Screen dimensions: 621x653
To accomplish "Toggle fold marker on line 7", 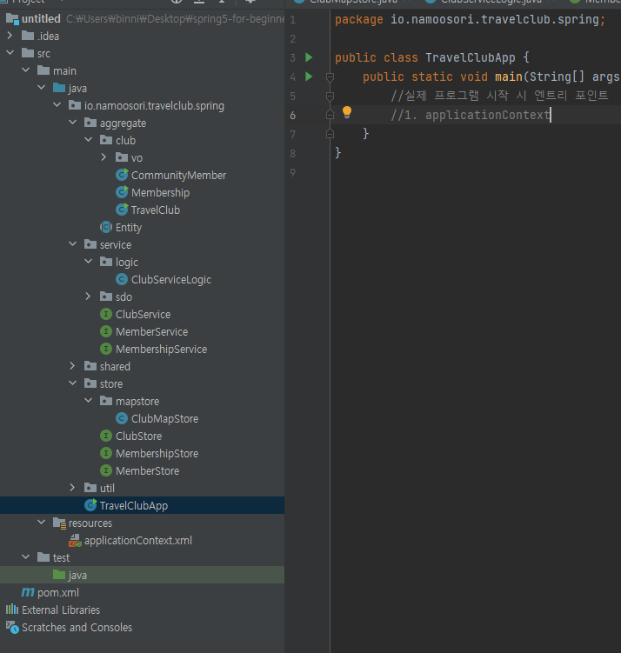I will [330, 134].
